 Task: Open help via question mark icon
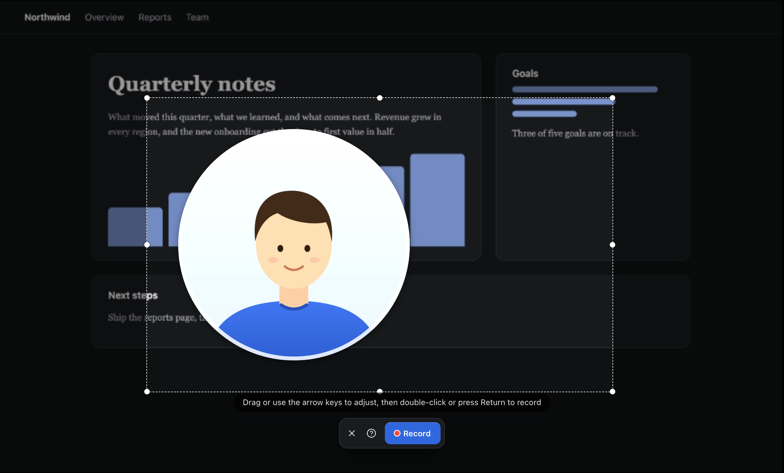click(371, 433)
